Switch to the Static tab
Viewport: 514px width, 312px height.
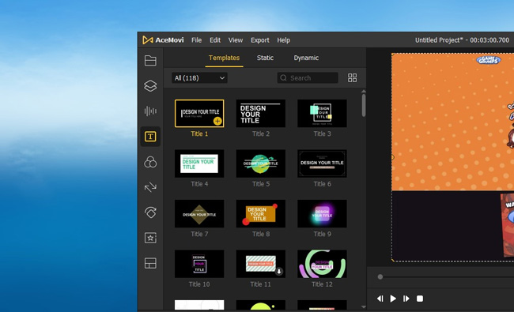pyautogui.click(x=265, y=58)
